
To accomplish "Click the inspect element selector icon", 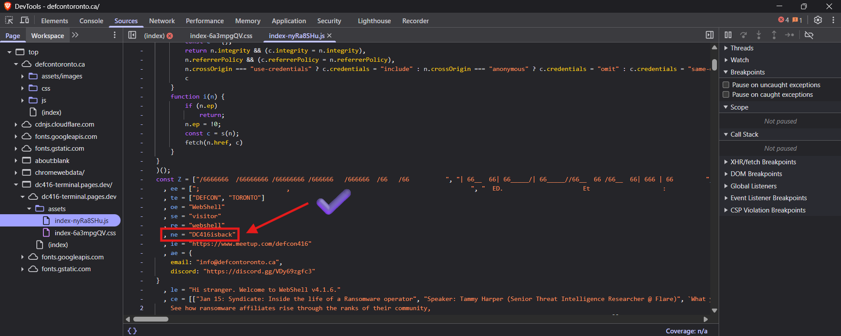I will point(9,20).
